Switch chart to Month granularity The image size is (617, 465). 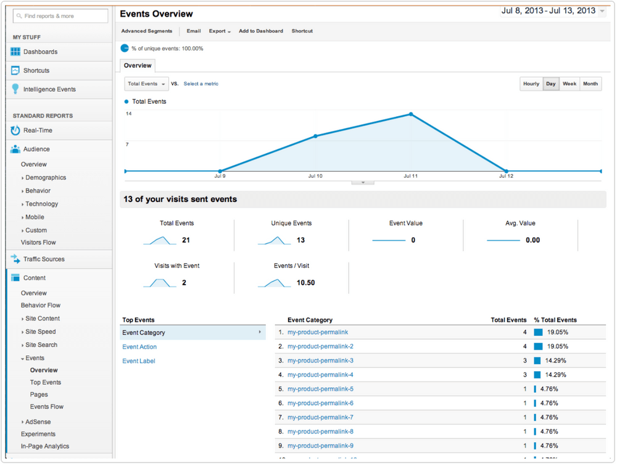590,83
